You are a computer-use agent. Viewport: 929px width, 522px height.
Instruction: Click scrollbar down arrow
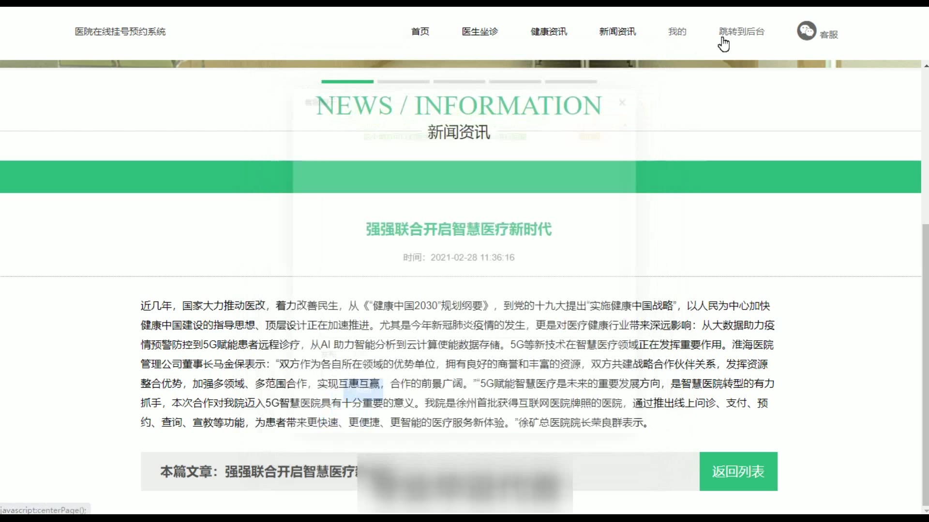click(926, 510)
